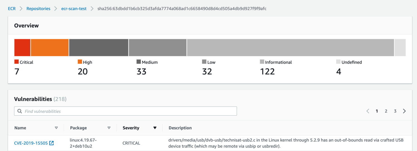417x151 pixels.
Task: Click the Undefined legend label
Action: pos(352,62)
